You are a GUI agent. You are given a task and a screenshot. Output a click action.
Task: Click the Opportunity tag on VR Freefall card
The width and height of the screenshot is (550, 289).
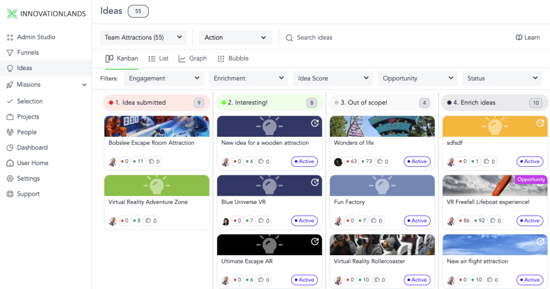(x=531, y=180)
